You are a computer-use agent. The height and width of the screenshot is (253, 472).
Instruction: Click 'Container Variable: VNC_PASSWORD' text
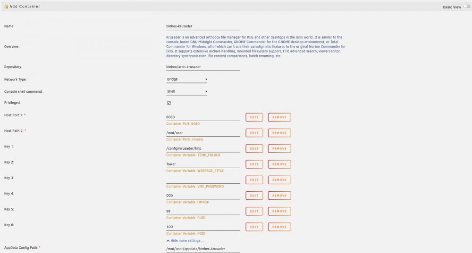pyautogui.click(x=195, y=186)
